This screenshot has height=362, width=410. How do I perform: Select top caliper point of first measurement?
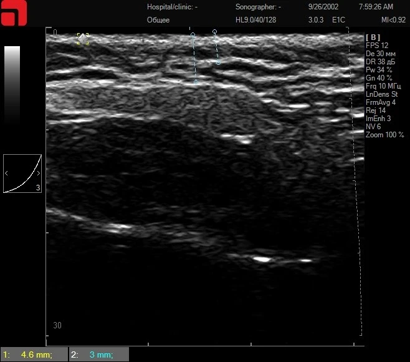pyautogui.click(x=193, y=35)
